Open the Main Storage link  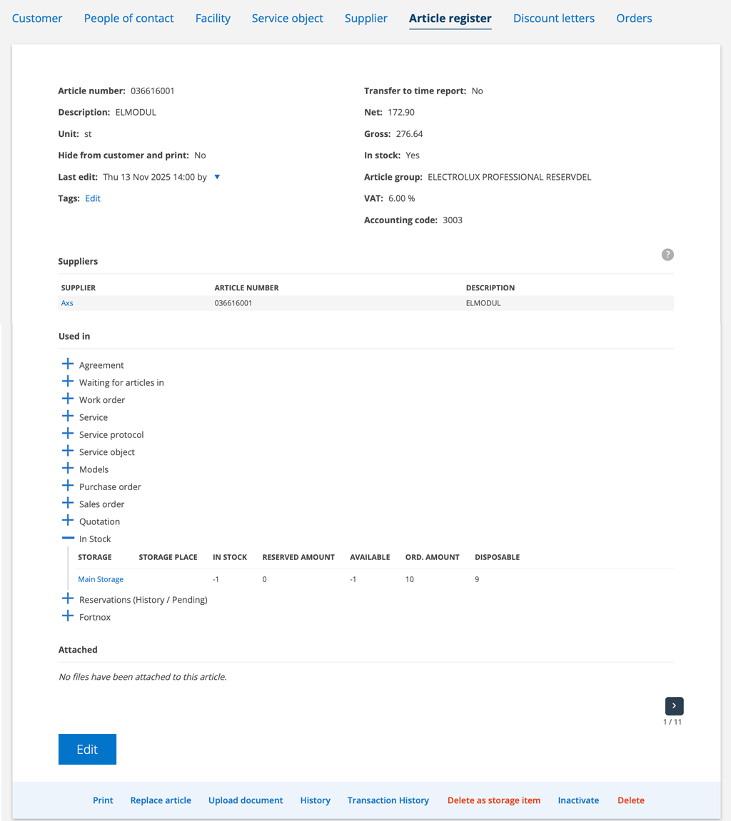pos(101,579)
